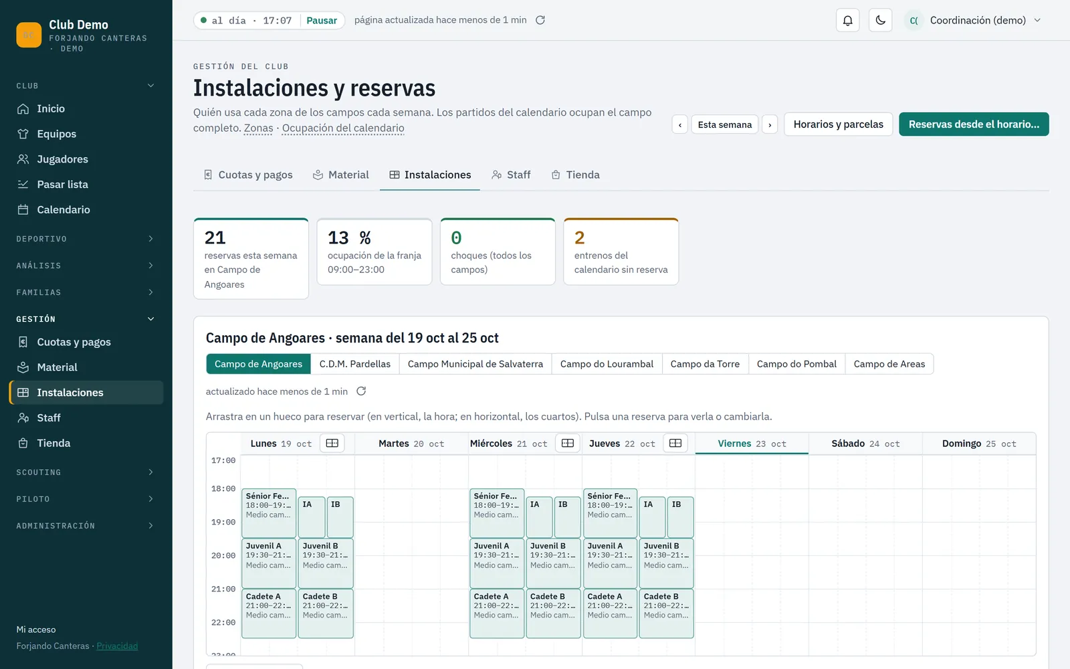
Task: Open Cuotas y pagos in sidebar
Action: pyautogui.click(x=86, y=342)
